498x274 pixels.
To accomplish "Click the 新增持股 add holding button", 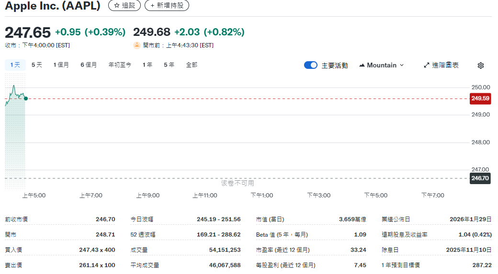I will pos(167,5).
